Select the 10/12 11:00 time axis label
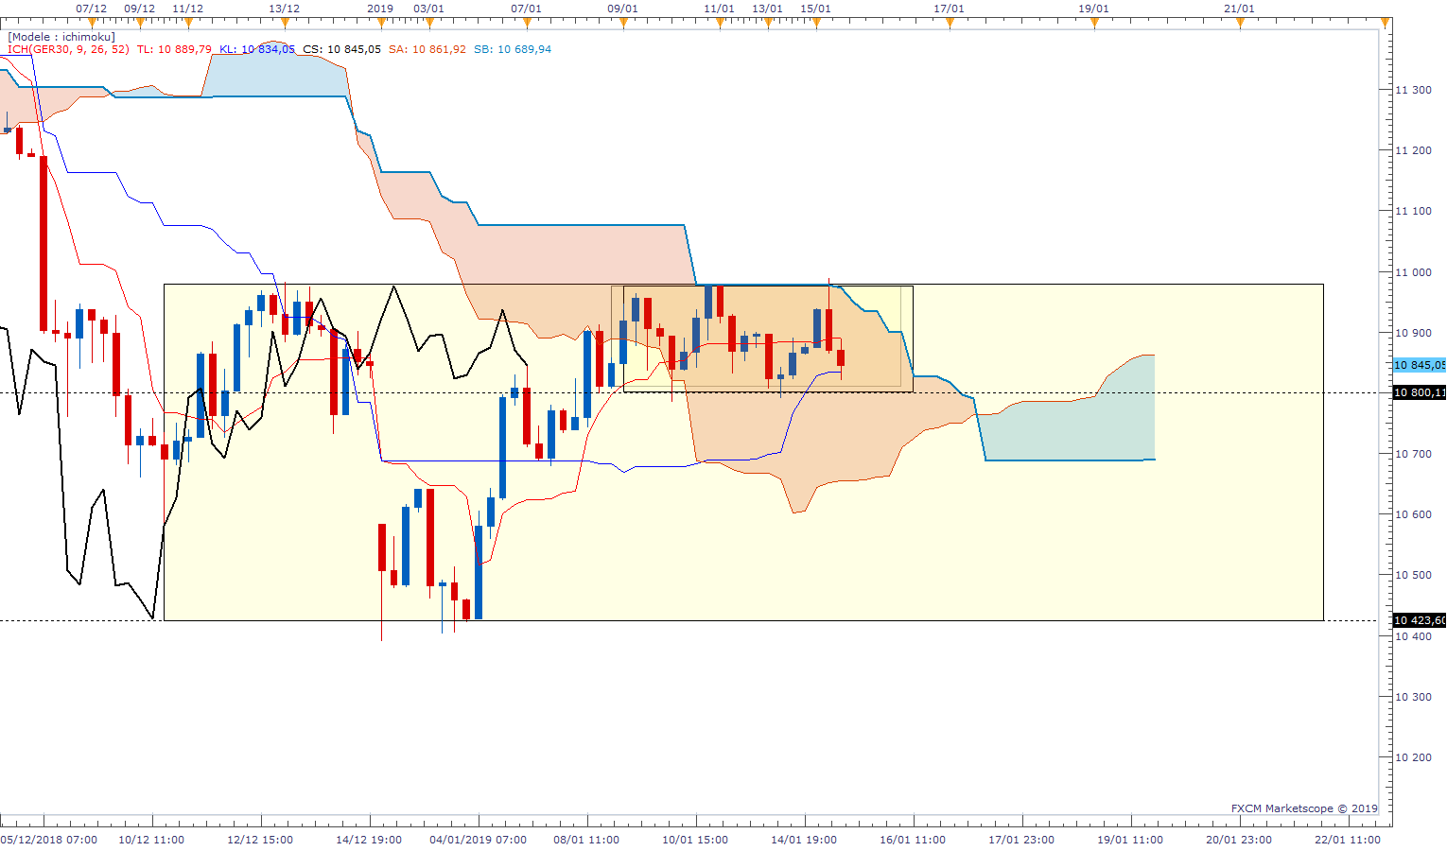This screenshot has width=1447, height=851. (151, 839)
